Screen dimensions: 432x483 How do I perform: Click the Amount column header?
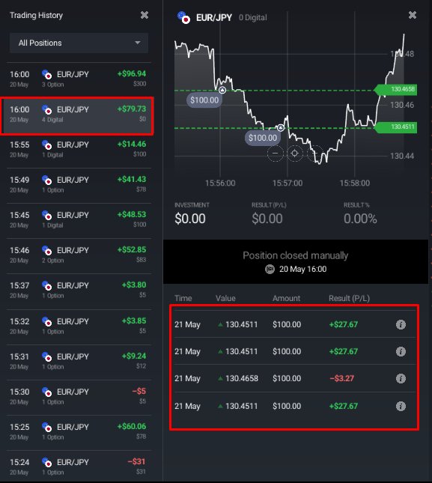pos(286,298)
